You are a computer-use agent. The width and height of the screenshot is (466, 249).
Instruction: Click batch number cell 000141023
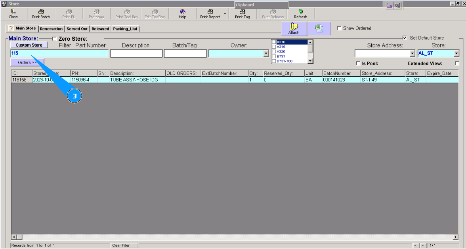pos(341,80)
